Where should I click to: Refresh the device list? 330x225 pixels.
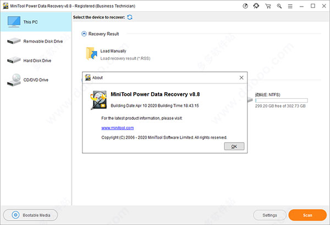coord(130,17)
